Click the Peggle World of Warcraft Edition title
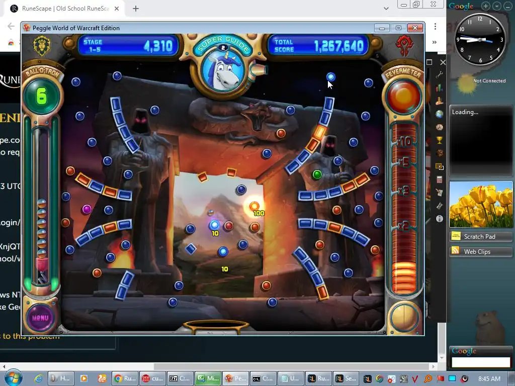 click(x=76, y=28)
